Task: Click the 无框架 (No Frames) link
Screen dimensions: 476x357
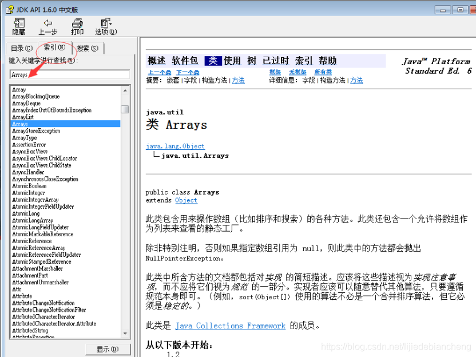Action: (x=297, y=72)
